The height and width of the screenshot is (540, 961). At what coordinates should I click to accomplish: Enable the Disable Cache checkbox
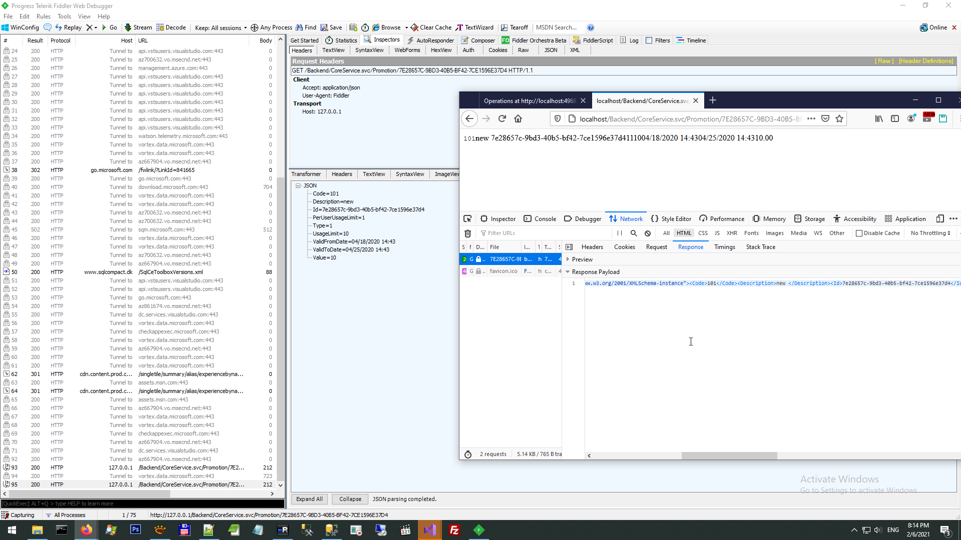coord(859,233)
